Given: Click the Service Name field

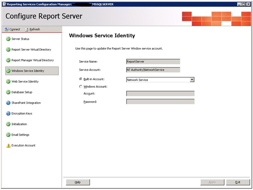Looking at the screenshot, I should (x=153, y=62).
